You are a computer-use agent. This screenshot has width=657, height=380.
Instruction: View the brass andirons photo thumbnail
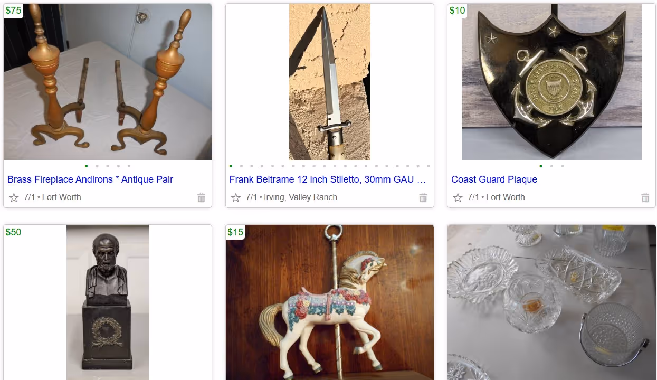(108, 82)
